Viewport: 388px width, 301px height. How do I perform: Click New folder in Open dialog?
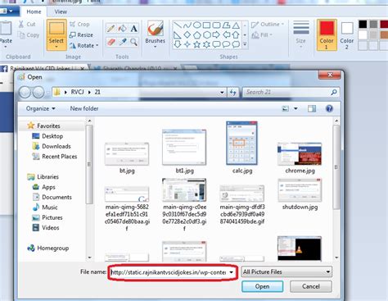click(x=84, y=108)
